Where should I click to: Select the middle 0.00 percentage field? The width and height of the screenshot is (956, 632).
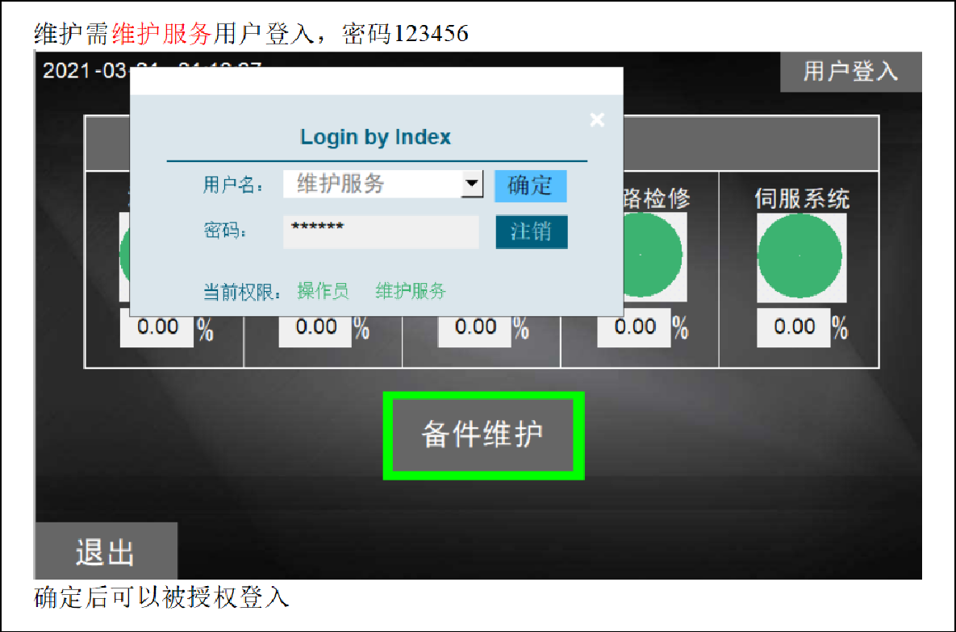tap(474, 328)
